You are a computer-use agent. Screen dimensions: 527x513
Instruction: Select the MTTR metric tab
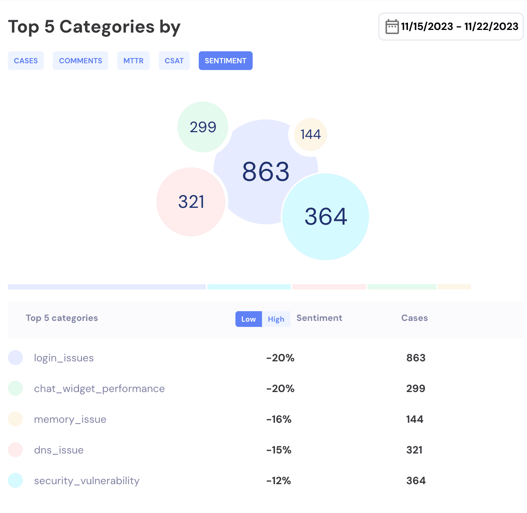click(133, 61)
